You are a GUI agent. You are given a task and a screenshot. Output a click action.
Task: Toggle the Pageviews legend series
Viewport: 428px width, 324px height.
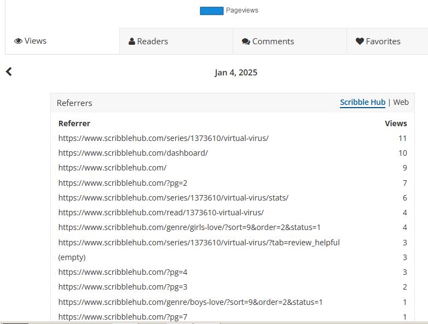[x=241, y=10]
